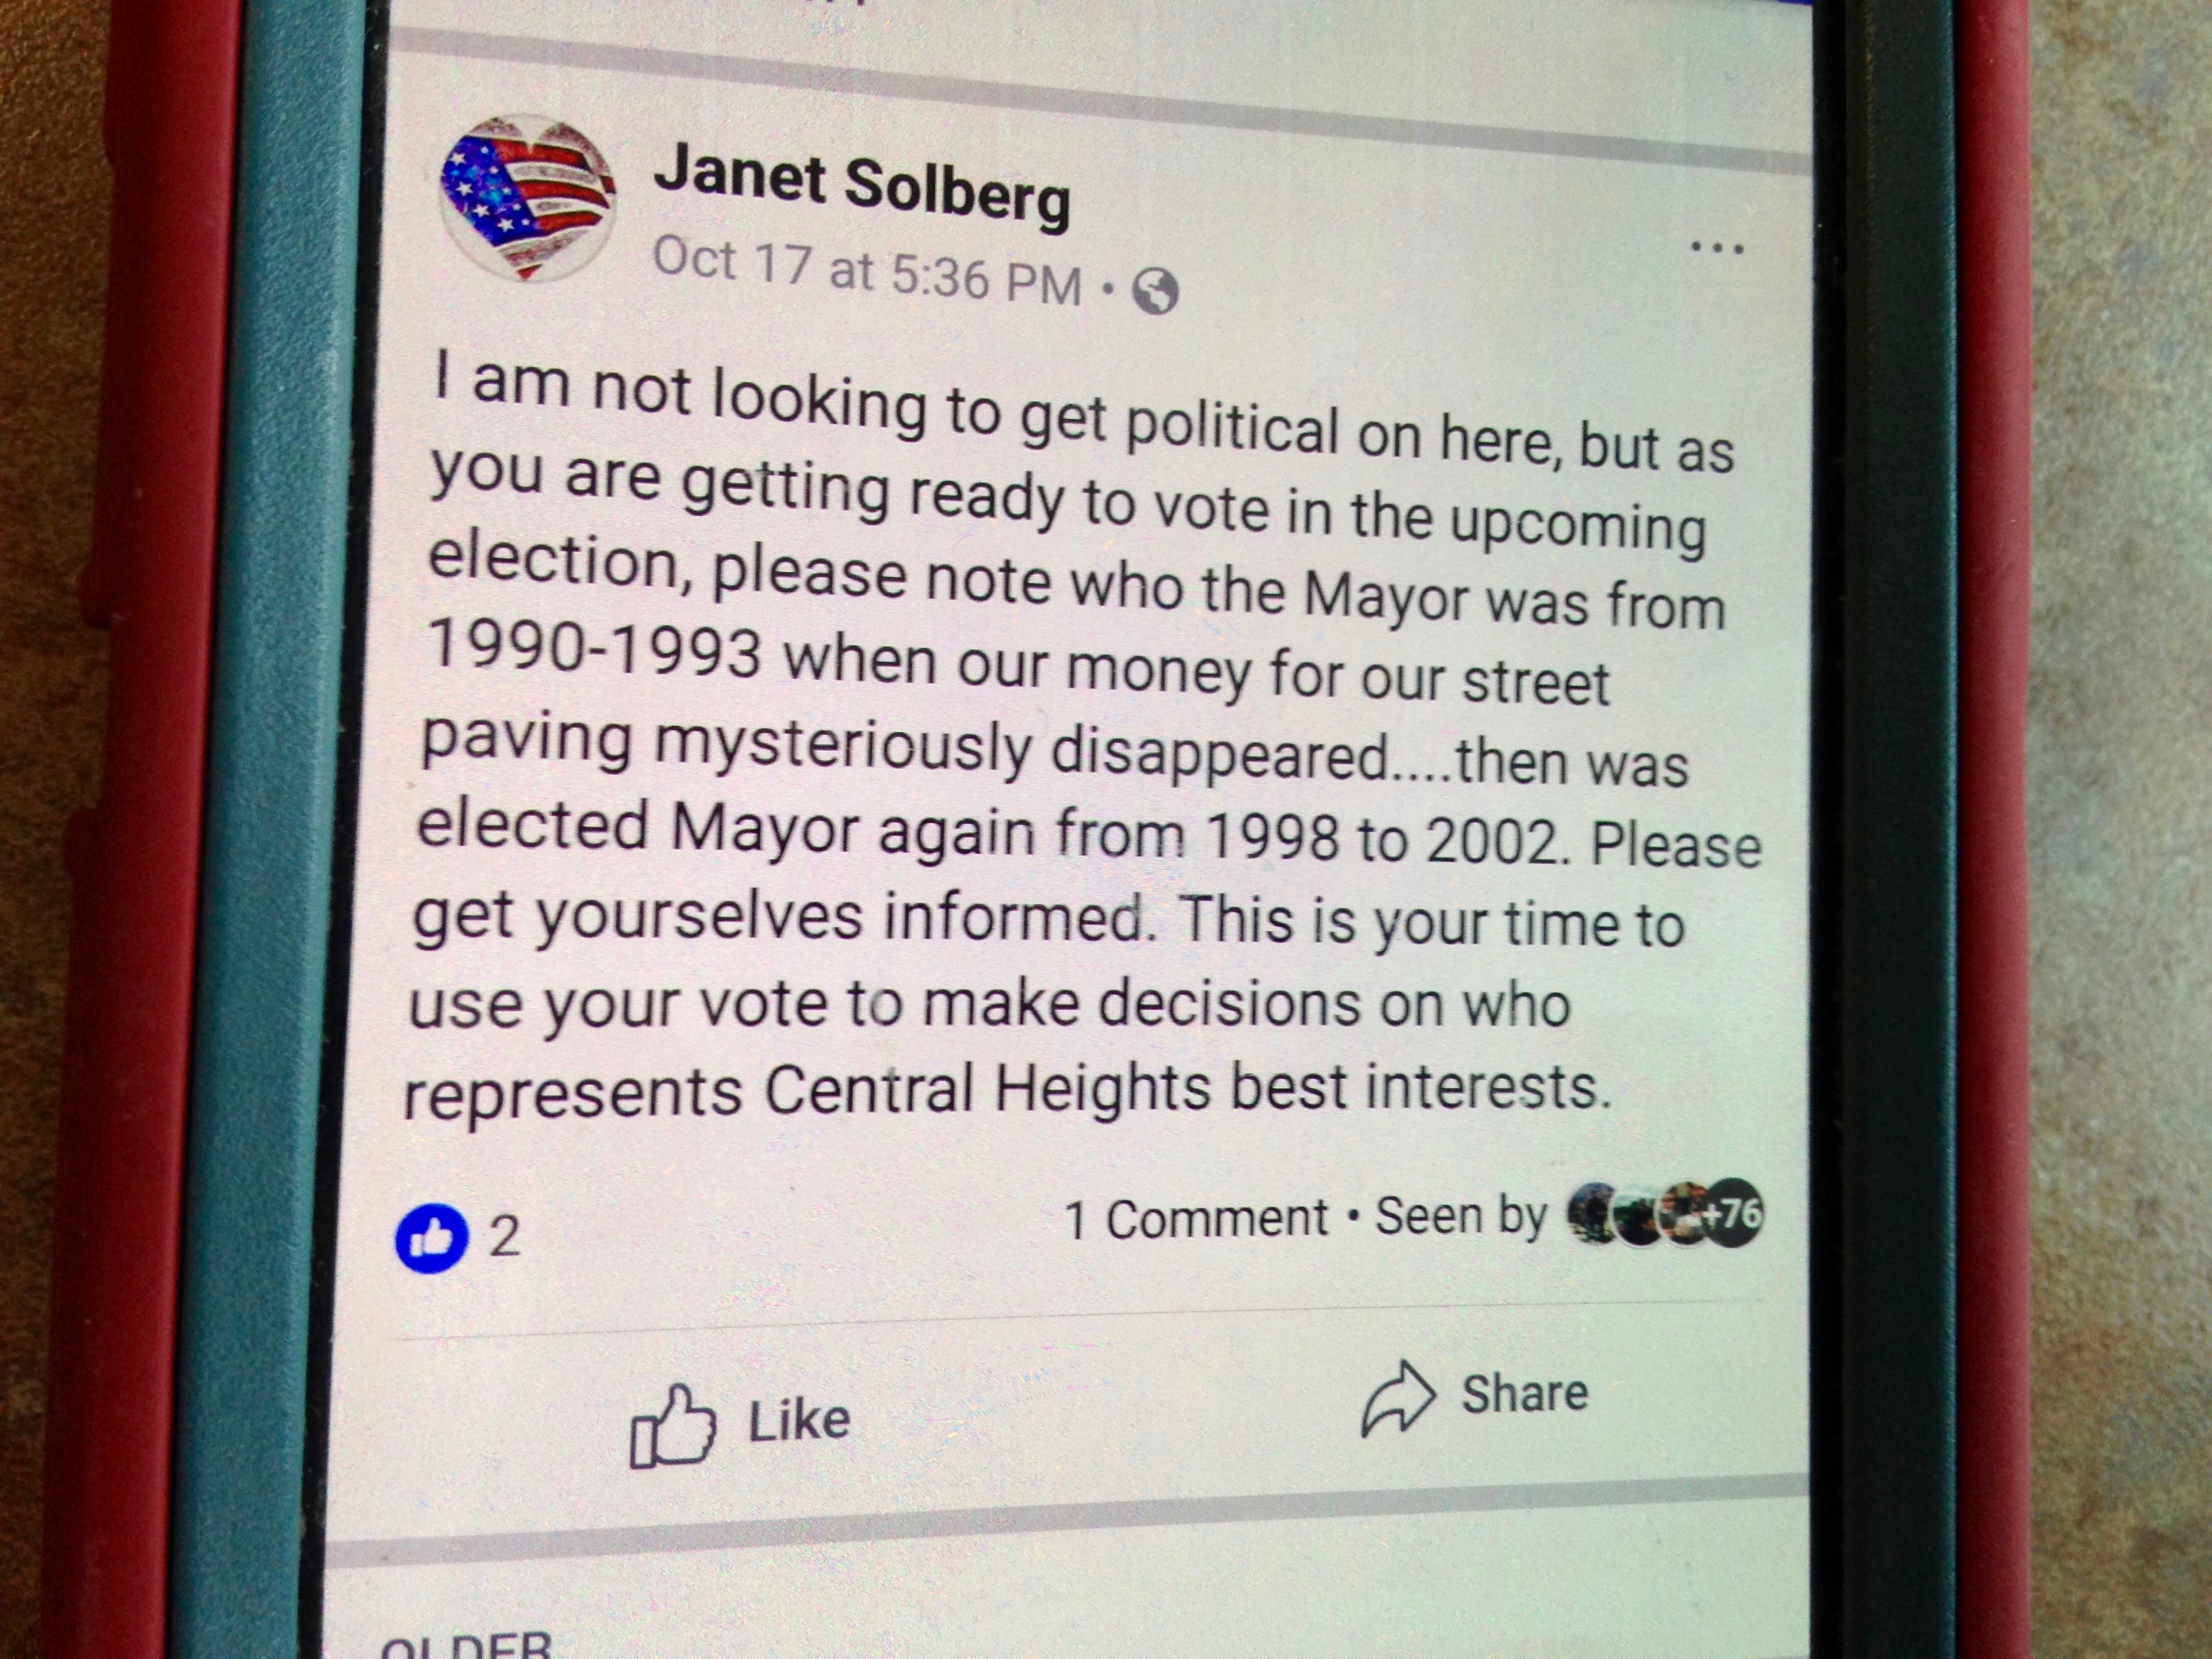
Task: Open the three-dot post options menu
Action: tap(1717, 247)
